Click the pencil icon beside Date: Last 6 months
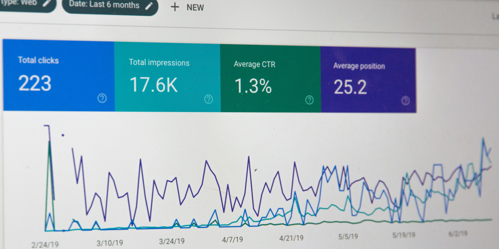 (148, 6)
